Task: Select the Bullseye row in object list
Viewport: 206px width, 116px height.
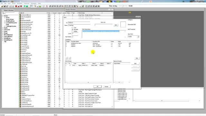Action: pos(66,93)
